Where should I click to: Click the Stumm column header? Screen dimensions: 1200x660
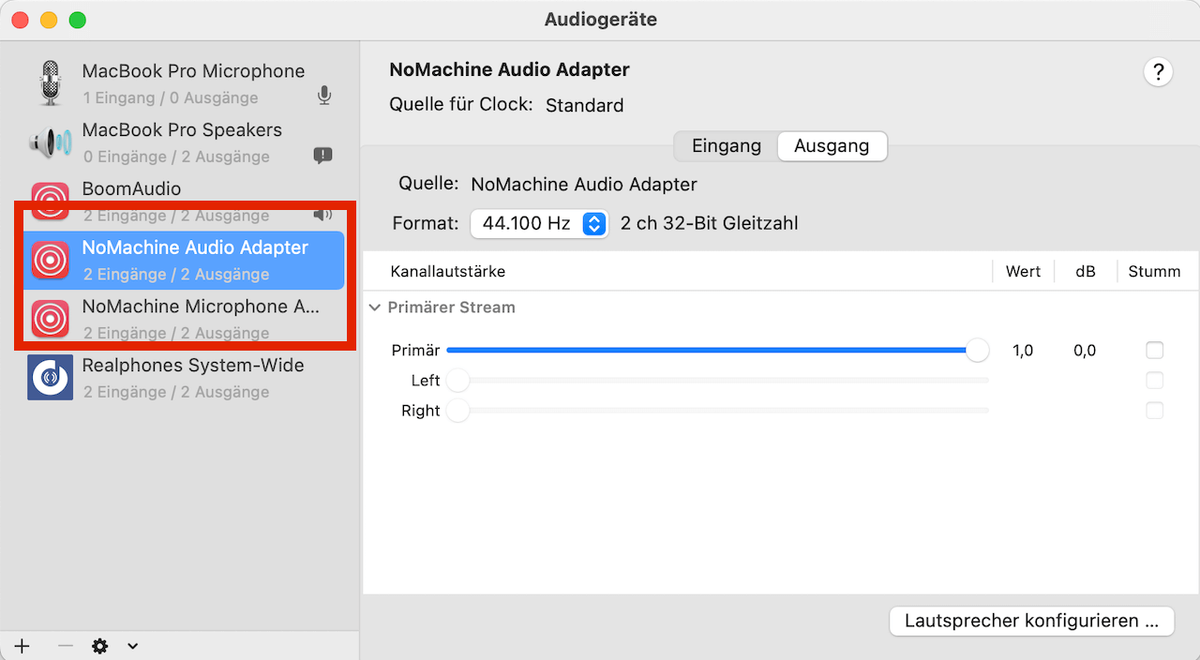click(x=1154, y=272)
